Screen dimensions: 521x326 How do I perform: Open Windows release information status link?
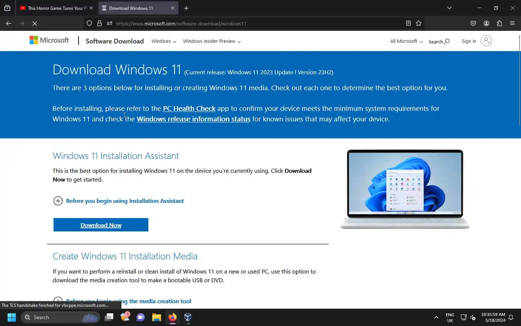tap(194, 119)
